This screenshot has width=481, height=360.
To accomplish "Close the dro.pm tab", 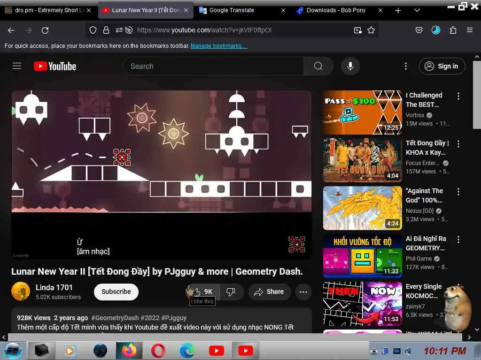I will [89, 10].
